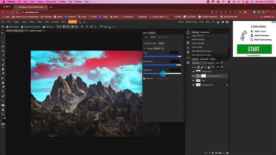The height and width of the screenshot is (155, 276).
Task: Switch to the Swatches tab
Action: (x=205, y=32)
